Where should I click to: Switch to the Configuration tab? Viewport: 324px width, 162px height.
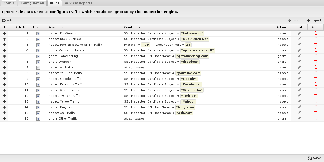pos(32,3)
